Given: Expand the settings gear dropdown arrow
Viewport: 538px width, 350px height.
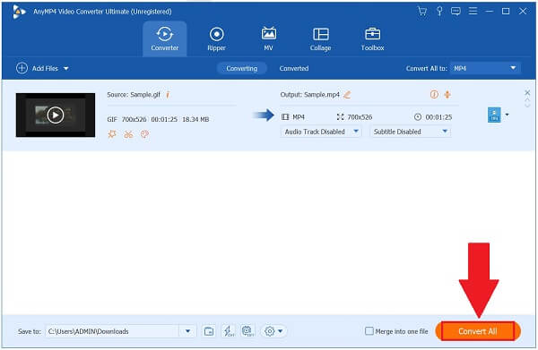Looking at the screenshot, I should pyautogui.click(x=281, y=331).
